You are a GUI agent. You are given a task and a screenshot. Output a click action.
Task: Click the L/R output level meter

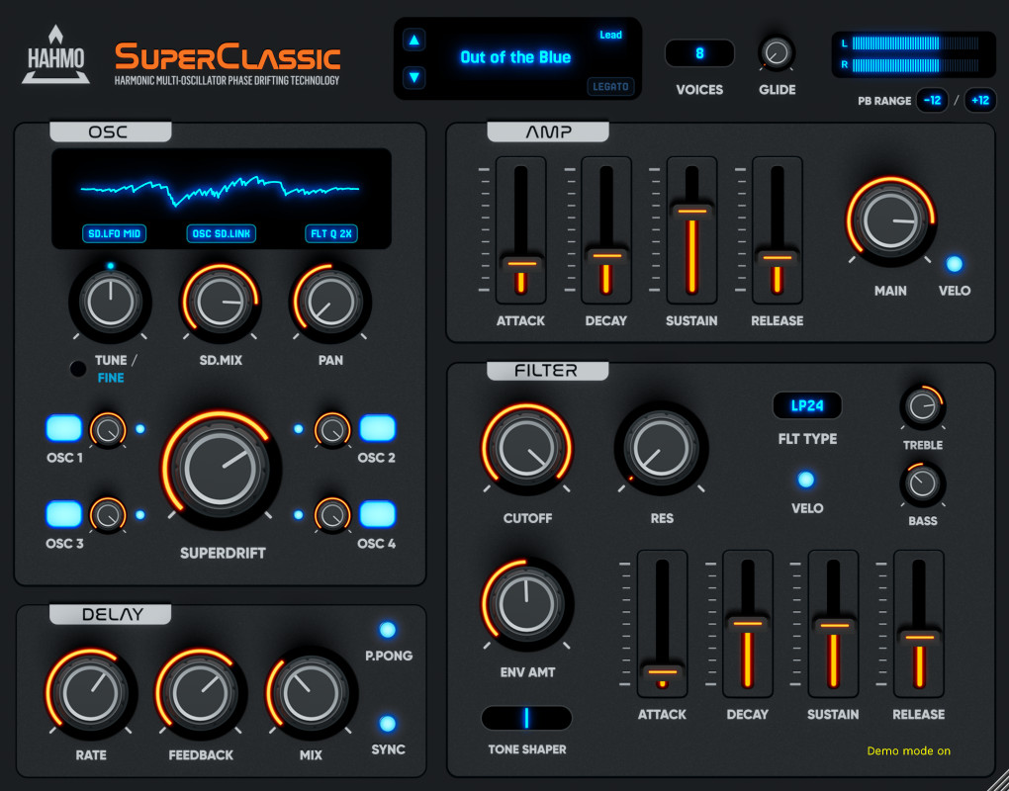pyautogui.click(x=914, y=54)
